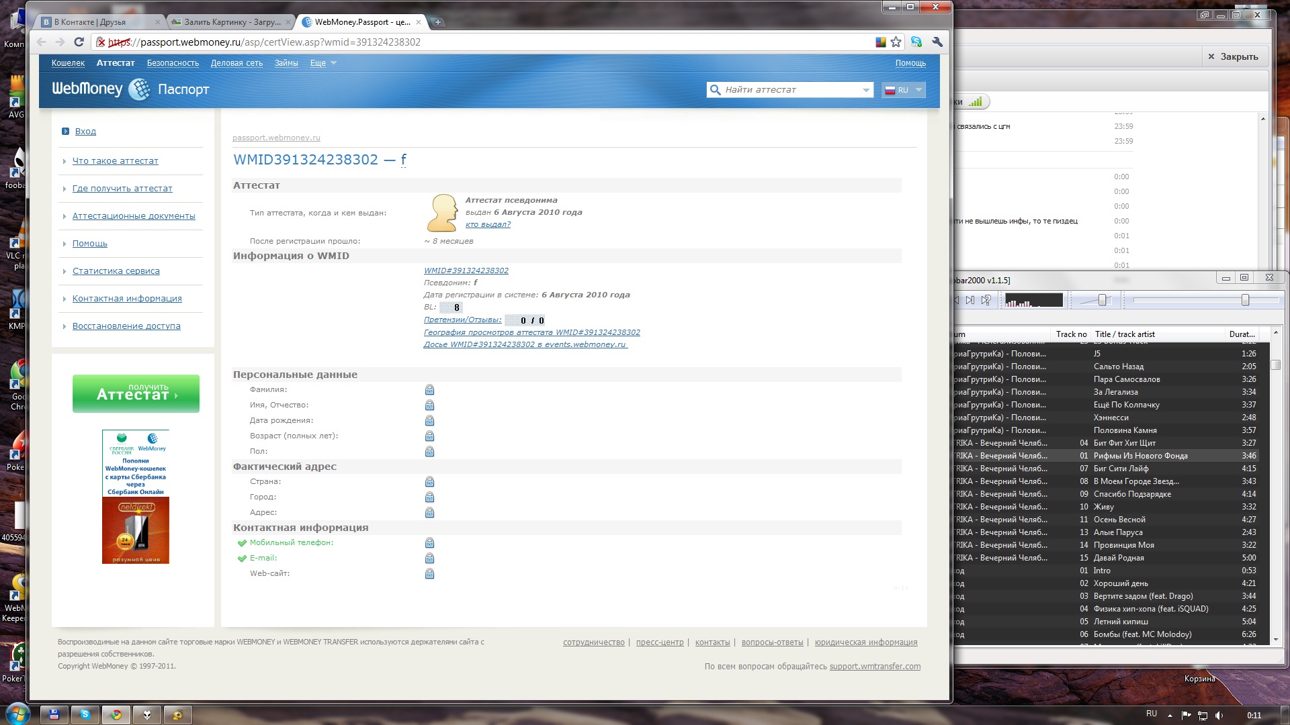Click the volume speaker tray icon
This screenshot has height=725, width=1290.
coord(1219,716)
